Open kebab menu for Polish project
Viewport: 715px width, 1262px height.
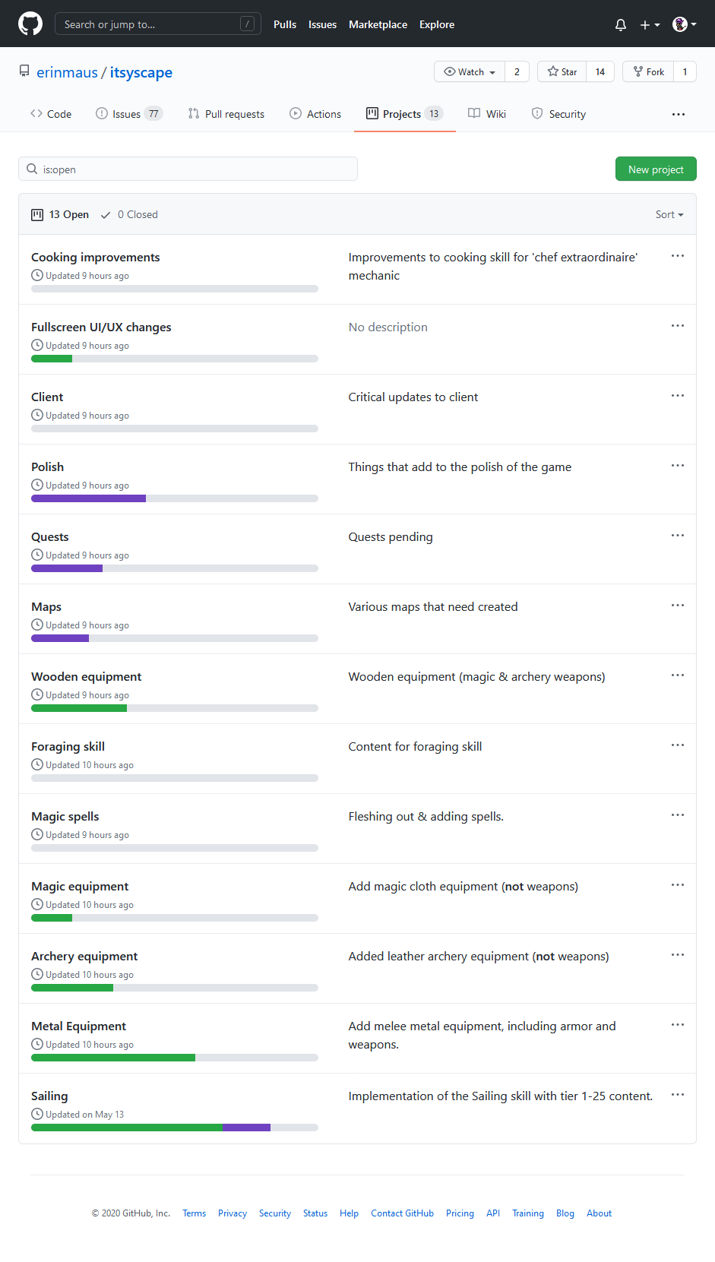[x=678, y=466]
